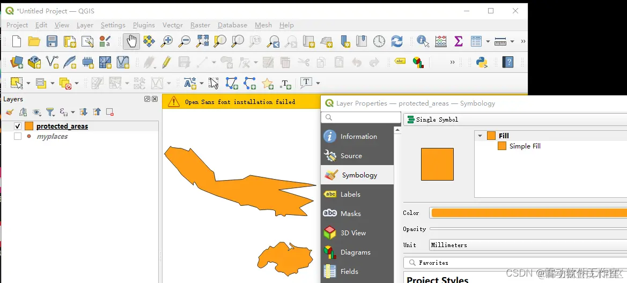Open Help Contents question-mark book icon

(x=508, y=62)
